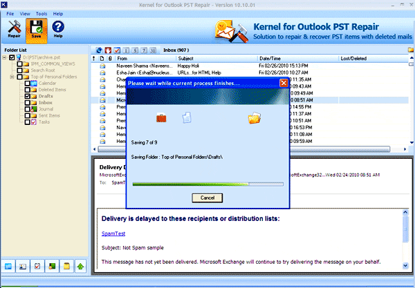Check the Journal folder checkbox
Viewport: 415px width, 288px height.
27,109
